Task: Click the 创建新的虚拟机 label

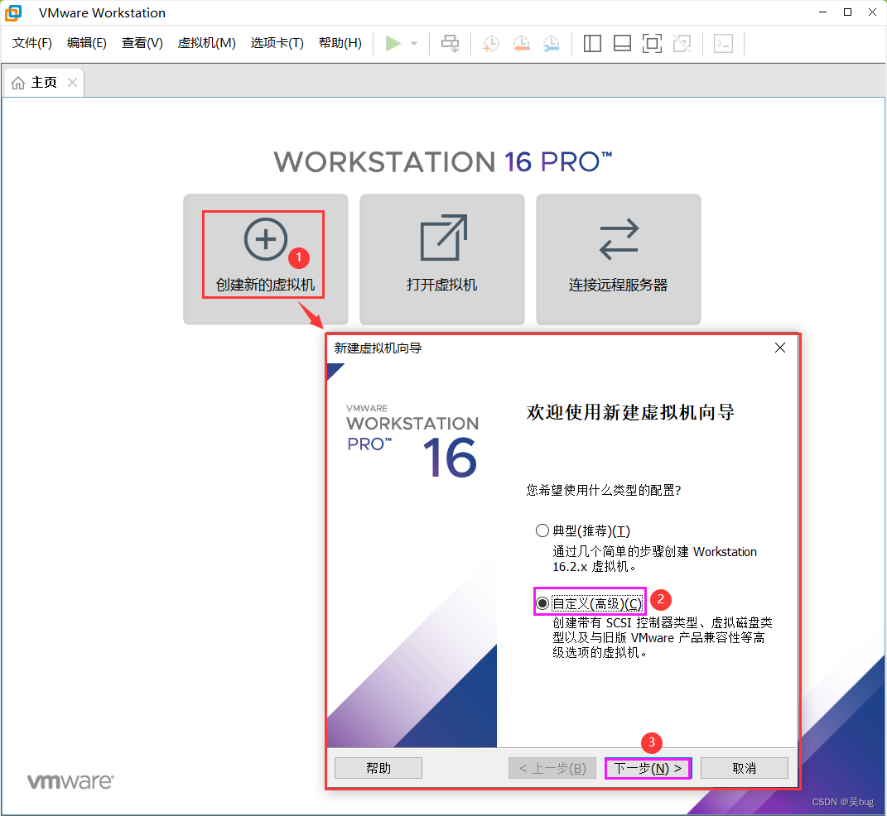Action: pos(265,285)
